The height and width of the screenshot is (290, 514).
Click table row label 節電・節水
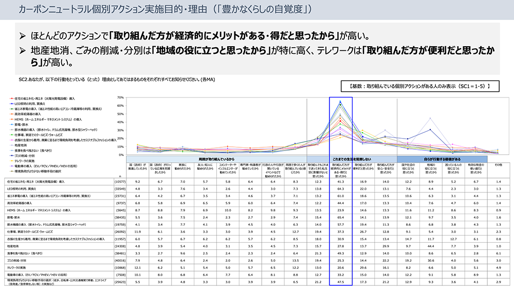click(13, 217)
